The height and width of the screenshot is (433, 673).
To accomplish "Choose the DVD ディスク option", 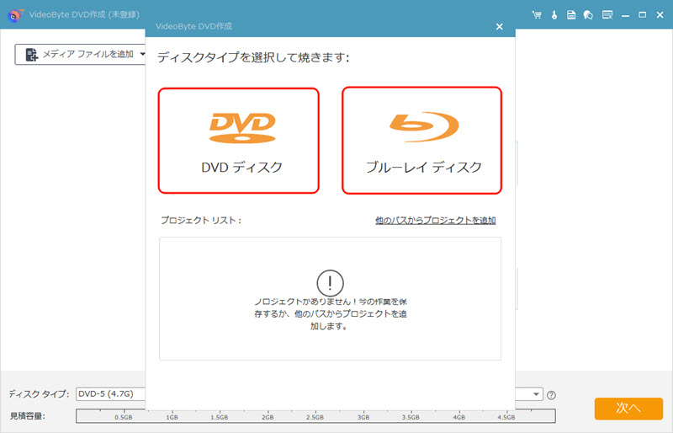I will pyautogui.click(x=239, y=141).
